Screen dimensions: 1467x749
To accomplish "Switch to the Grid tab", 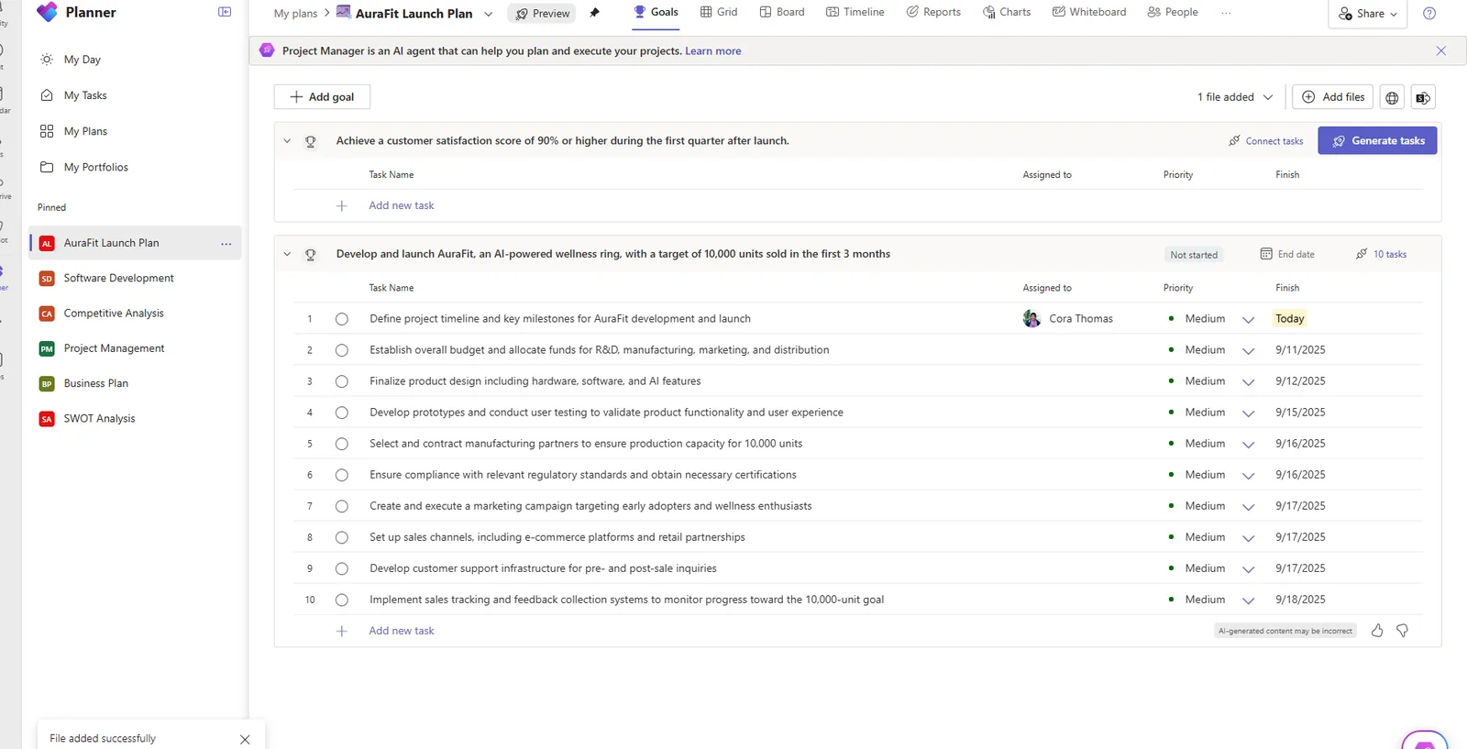I will click(719, 12).
